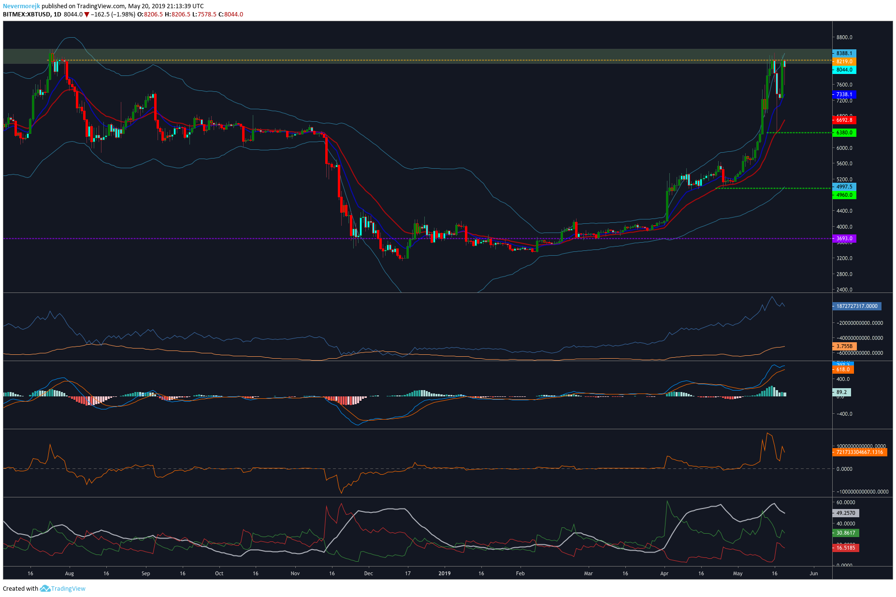This screenshot has height=597, width=896.
Task: Click the Apr label on the time axis
Action: click(664, 573)
